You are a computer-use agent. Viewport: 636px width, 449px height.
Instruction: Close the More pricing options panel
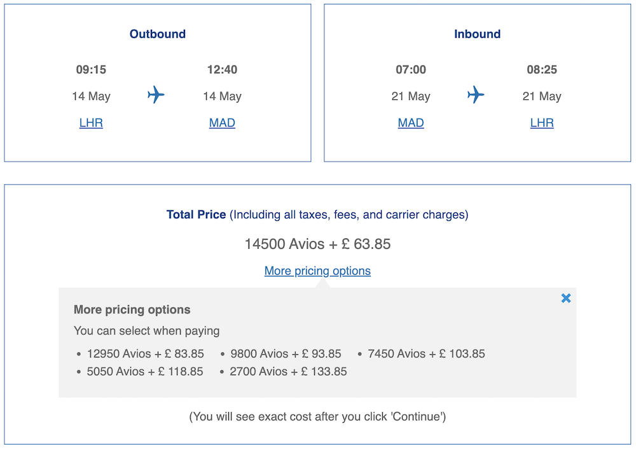pyautogui.click(x=566, y=298)
